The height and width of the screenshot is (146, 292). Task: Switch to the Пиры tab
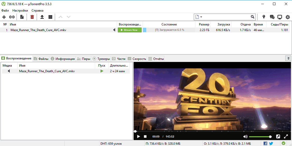pos(84,59)
